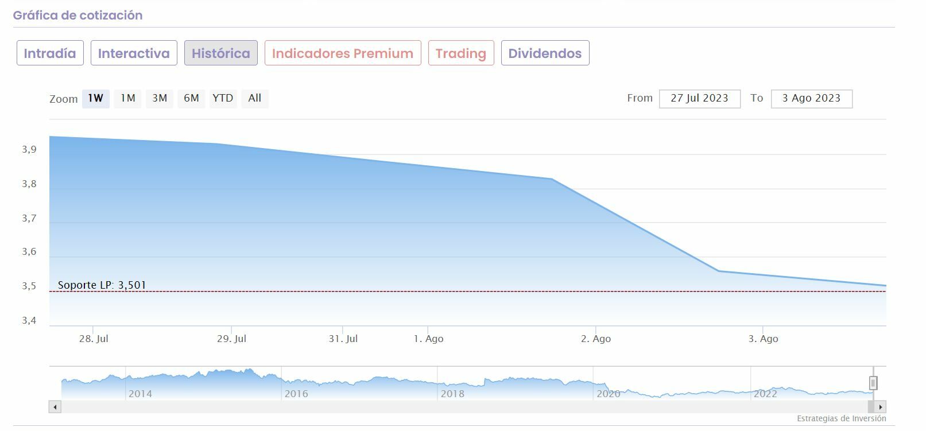Screen dimensions: 926x431
Task: Grab the navigator range handle
Action: click(x=873, y=383)
